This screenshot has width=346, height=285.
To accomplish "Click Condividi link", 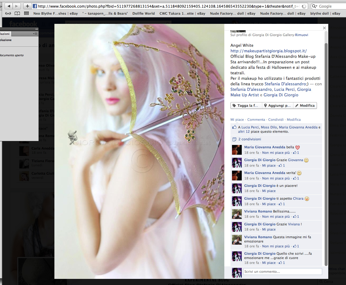I will coord(276,120).
